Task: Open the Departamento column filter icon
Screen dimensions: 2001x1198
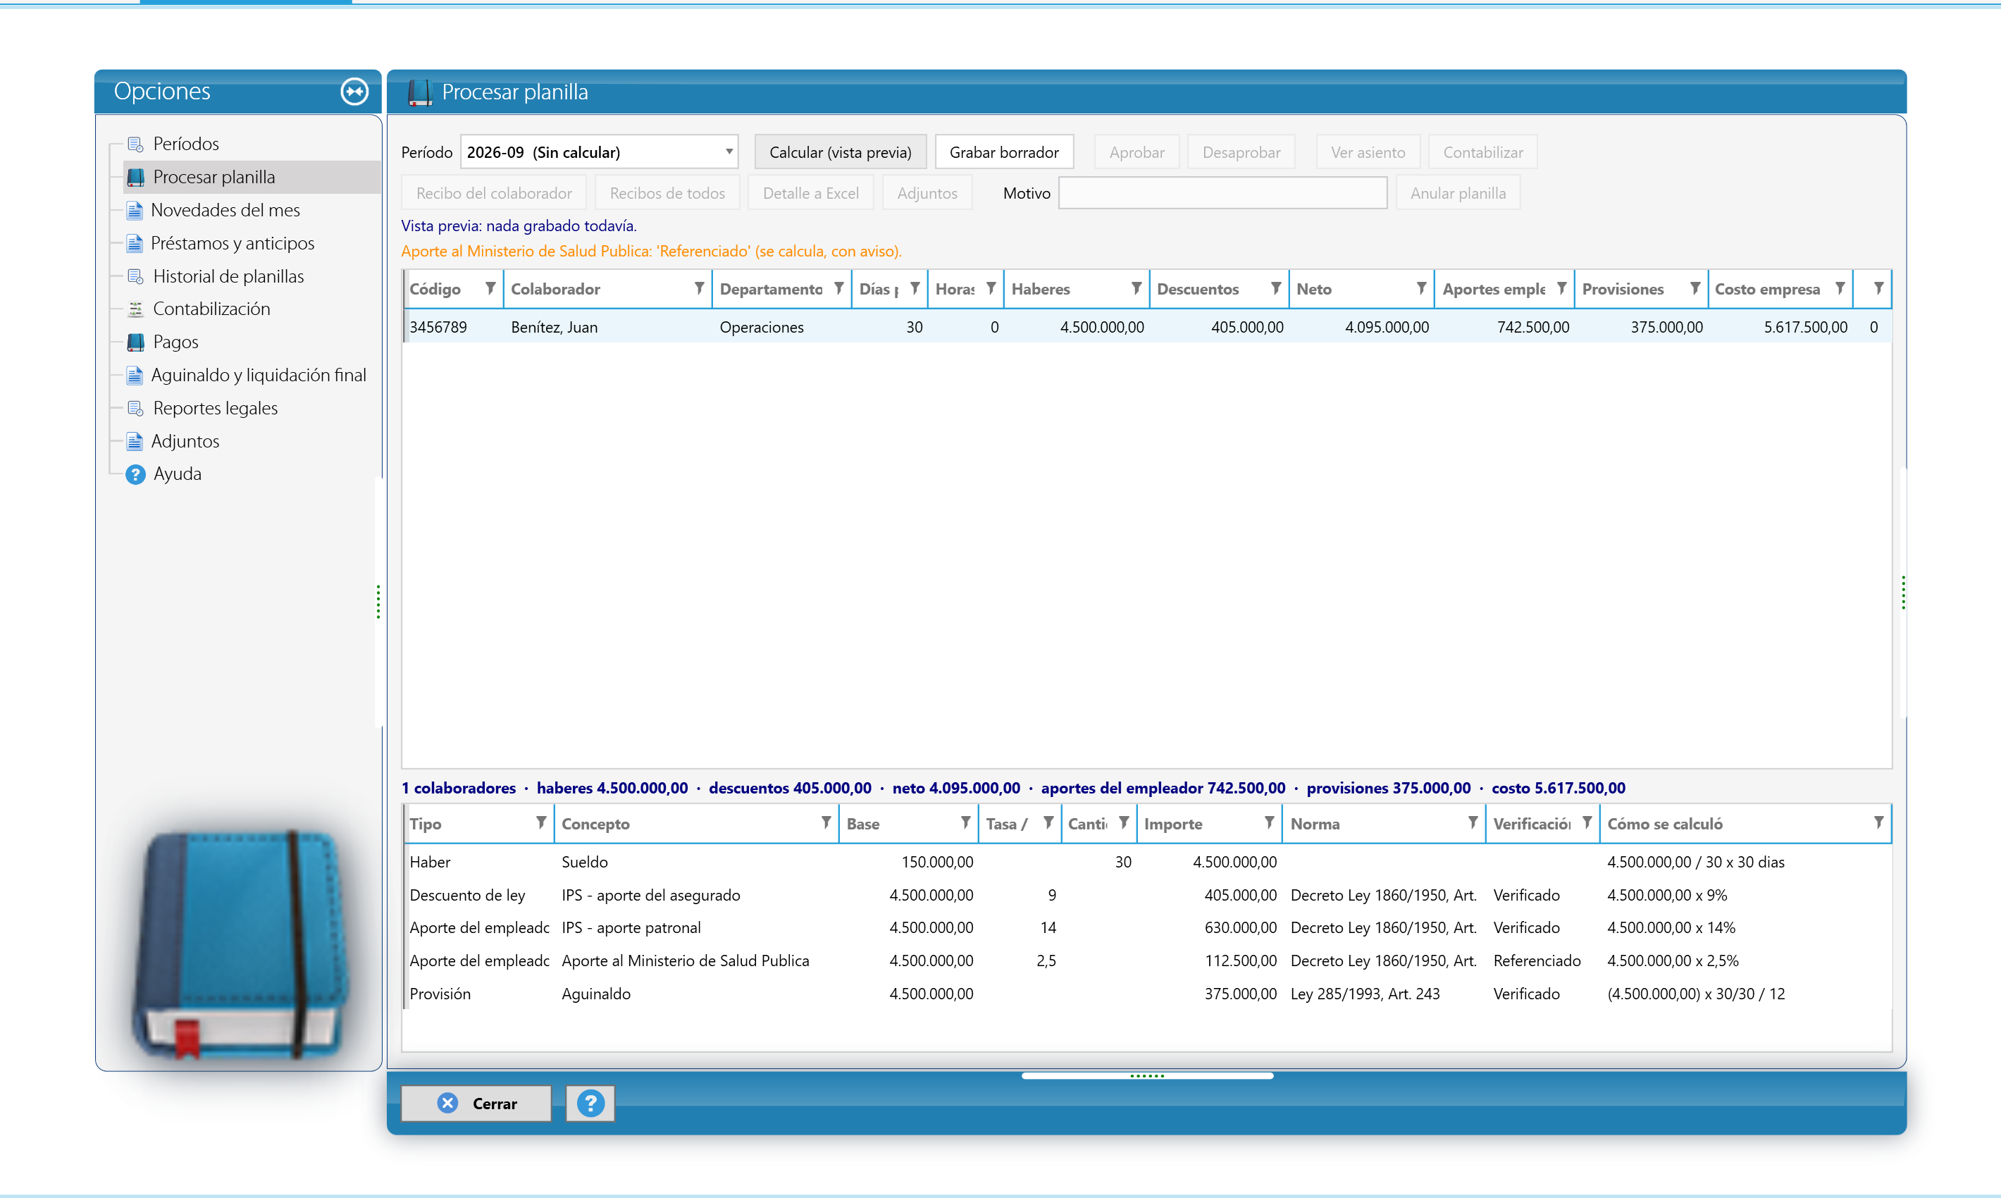Action: [x=838, y=288]
